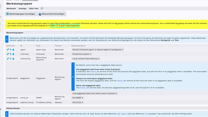Delete the criticality tag group
This screenshot has height=117, width=208.
[13, 54]
